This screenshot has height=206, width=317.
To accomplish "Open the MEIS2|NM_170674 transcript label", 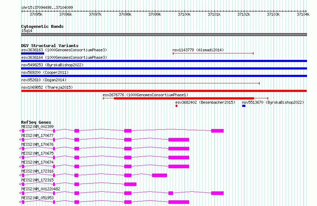I will 38,162.
